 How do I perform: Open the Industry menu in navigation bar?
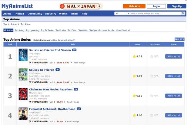point(51,14)
